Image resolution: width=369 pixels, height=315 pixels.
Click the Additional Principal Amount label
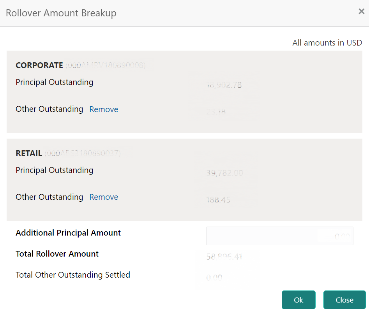(x=68, y=233)
